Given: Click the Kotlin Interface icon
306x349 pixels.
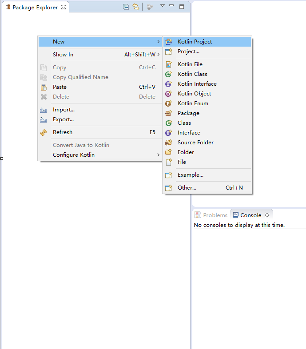Looking at the screenshot, I should (169, 83).
